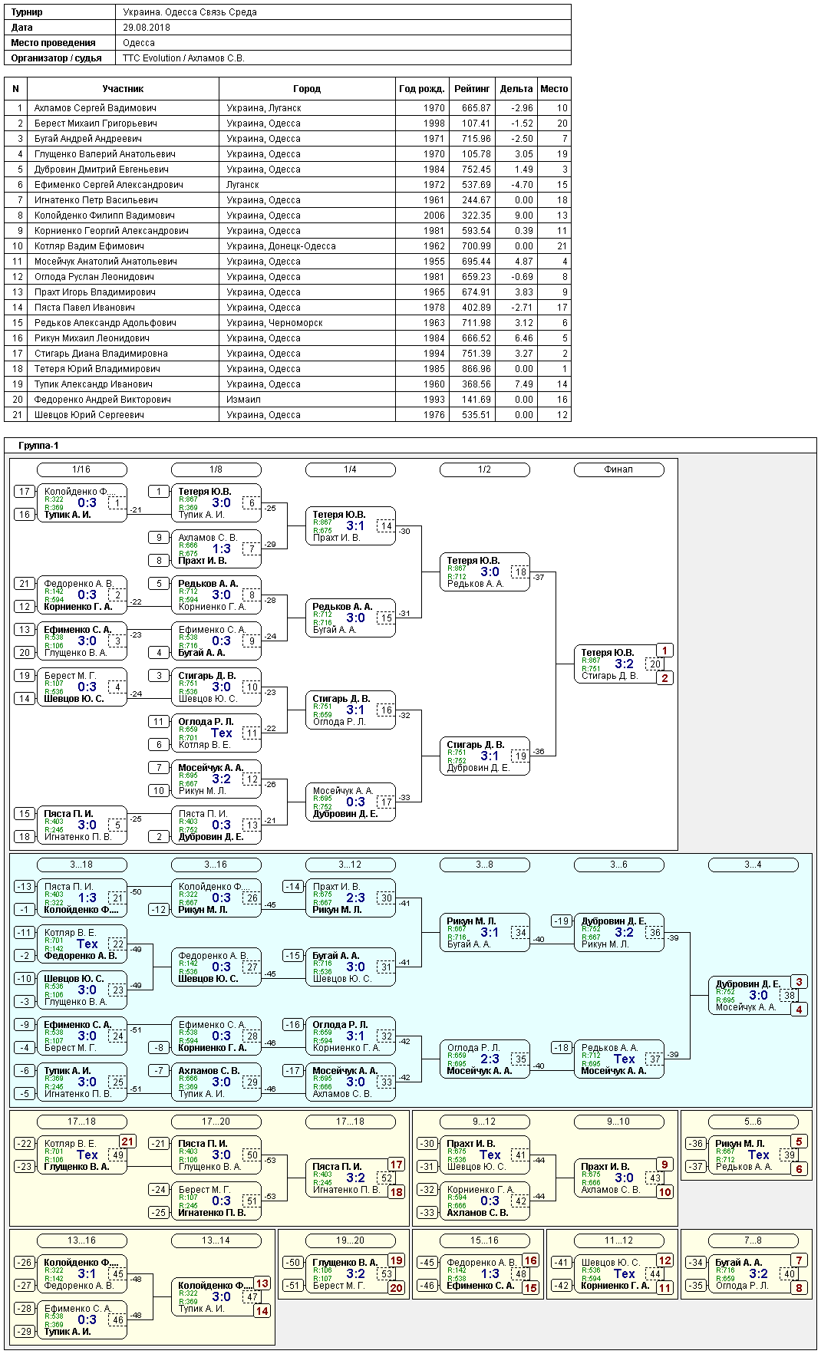Click the Финал round label

[618, 469]
